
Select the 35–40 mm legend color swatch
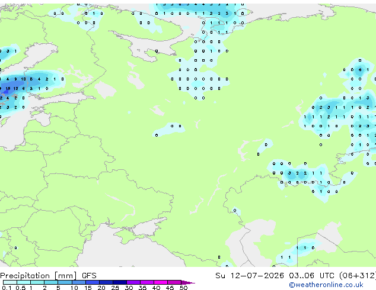(147, 282)
